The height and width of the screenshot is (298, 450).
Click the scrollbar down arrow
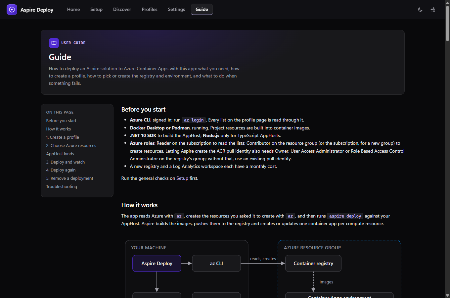click(447, 295)
